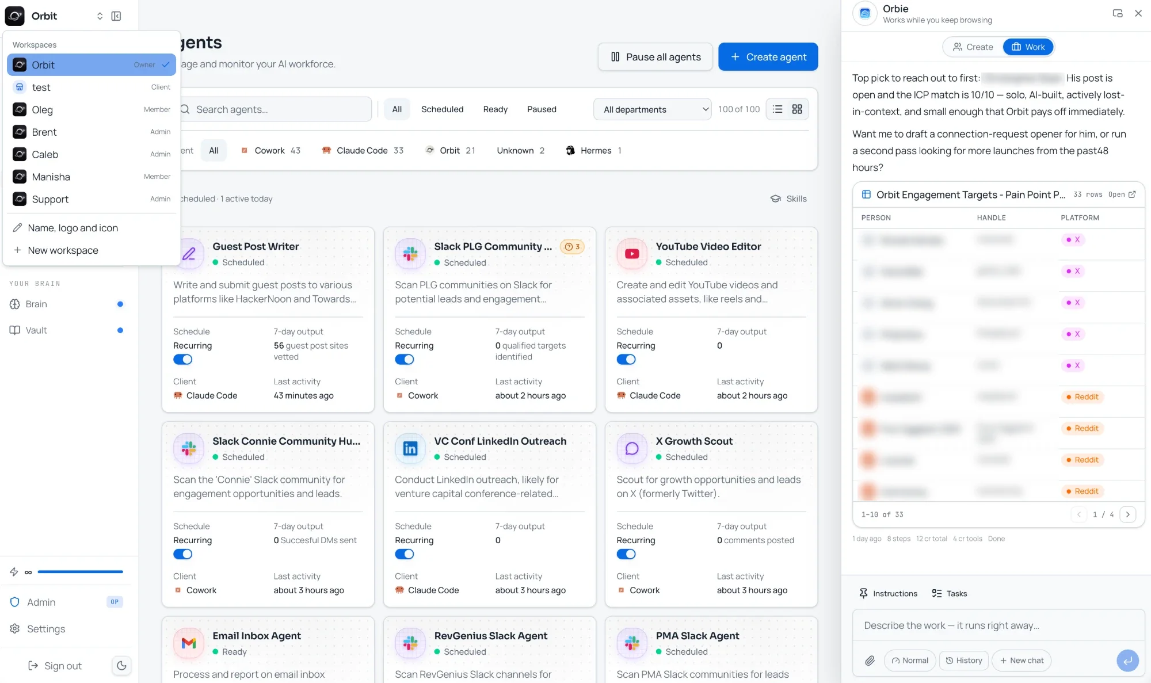Toggle Slack PLG Community recurring schedule

click(x=405, y=360)
